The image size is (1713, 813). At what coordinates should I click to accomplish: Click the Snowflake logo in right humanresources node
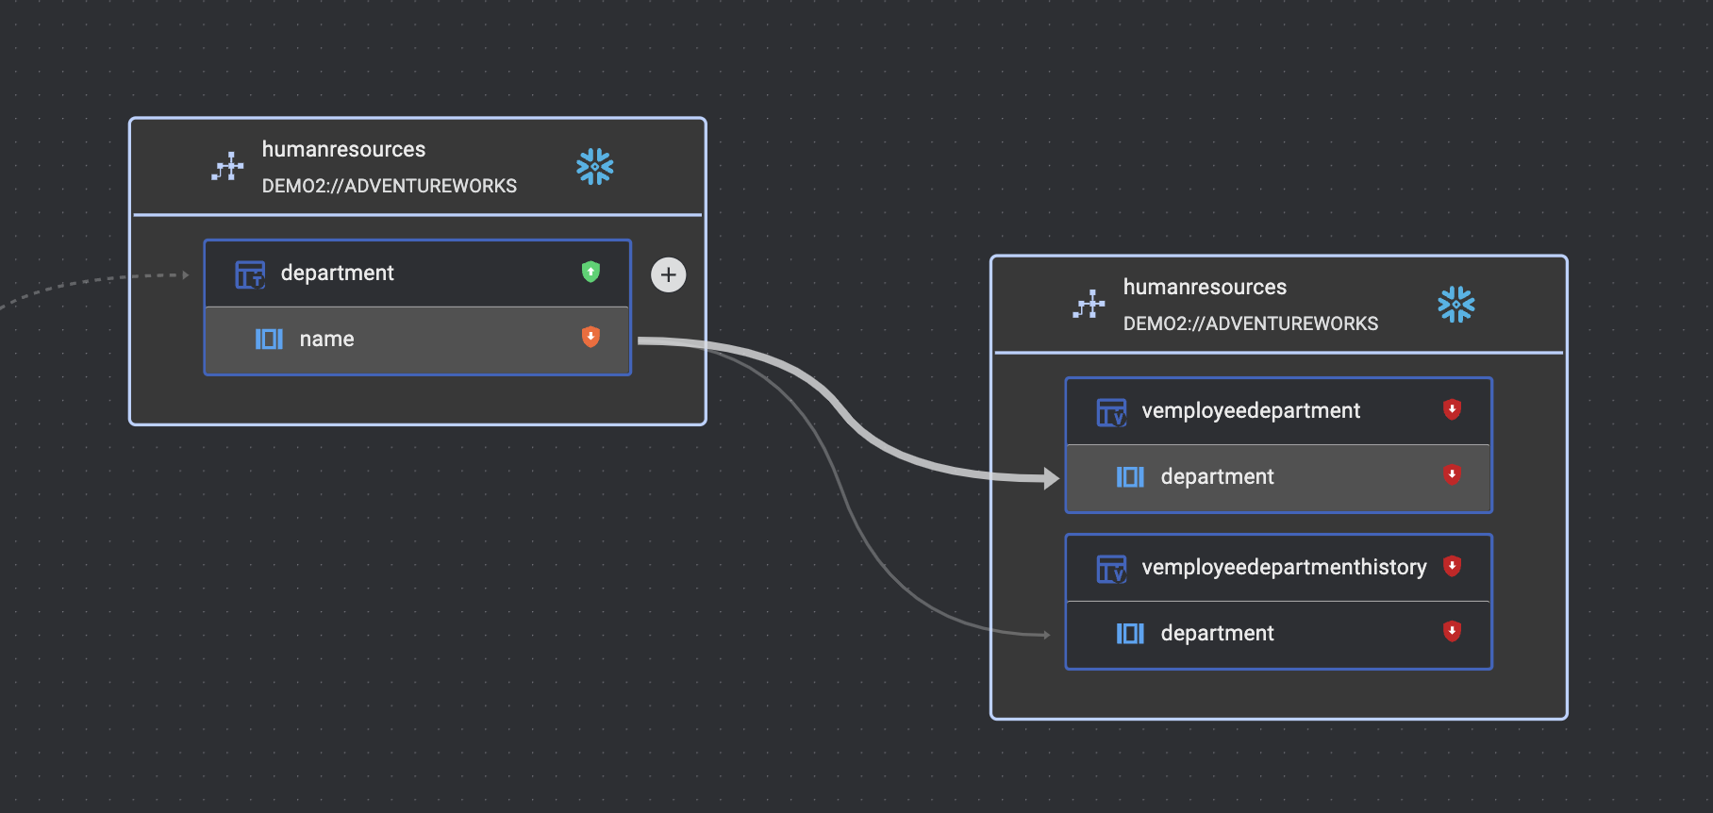(x=1455, y=305)
